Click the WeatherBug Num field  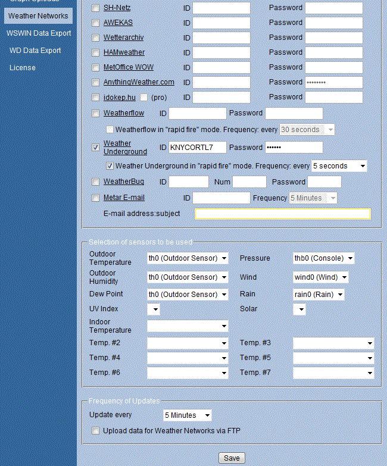pos(249,182)
